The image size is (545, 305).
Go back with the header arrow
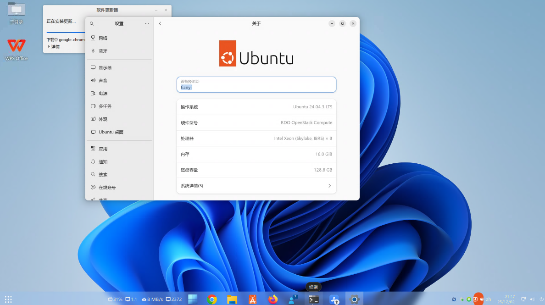click(x=160, y=23)
